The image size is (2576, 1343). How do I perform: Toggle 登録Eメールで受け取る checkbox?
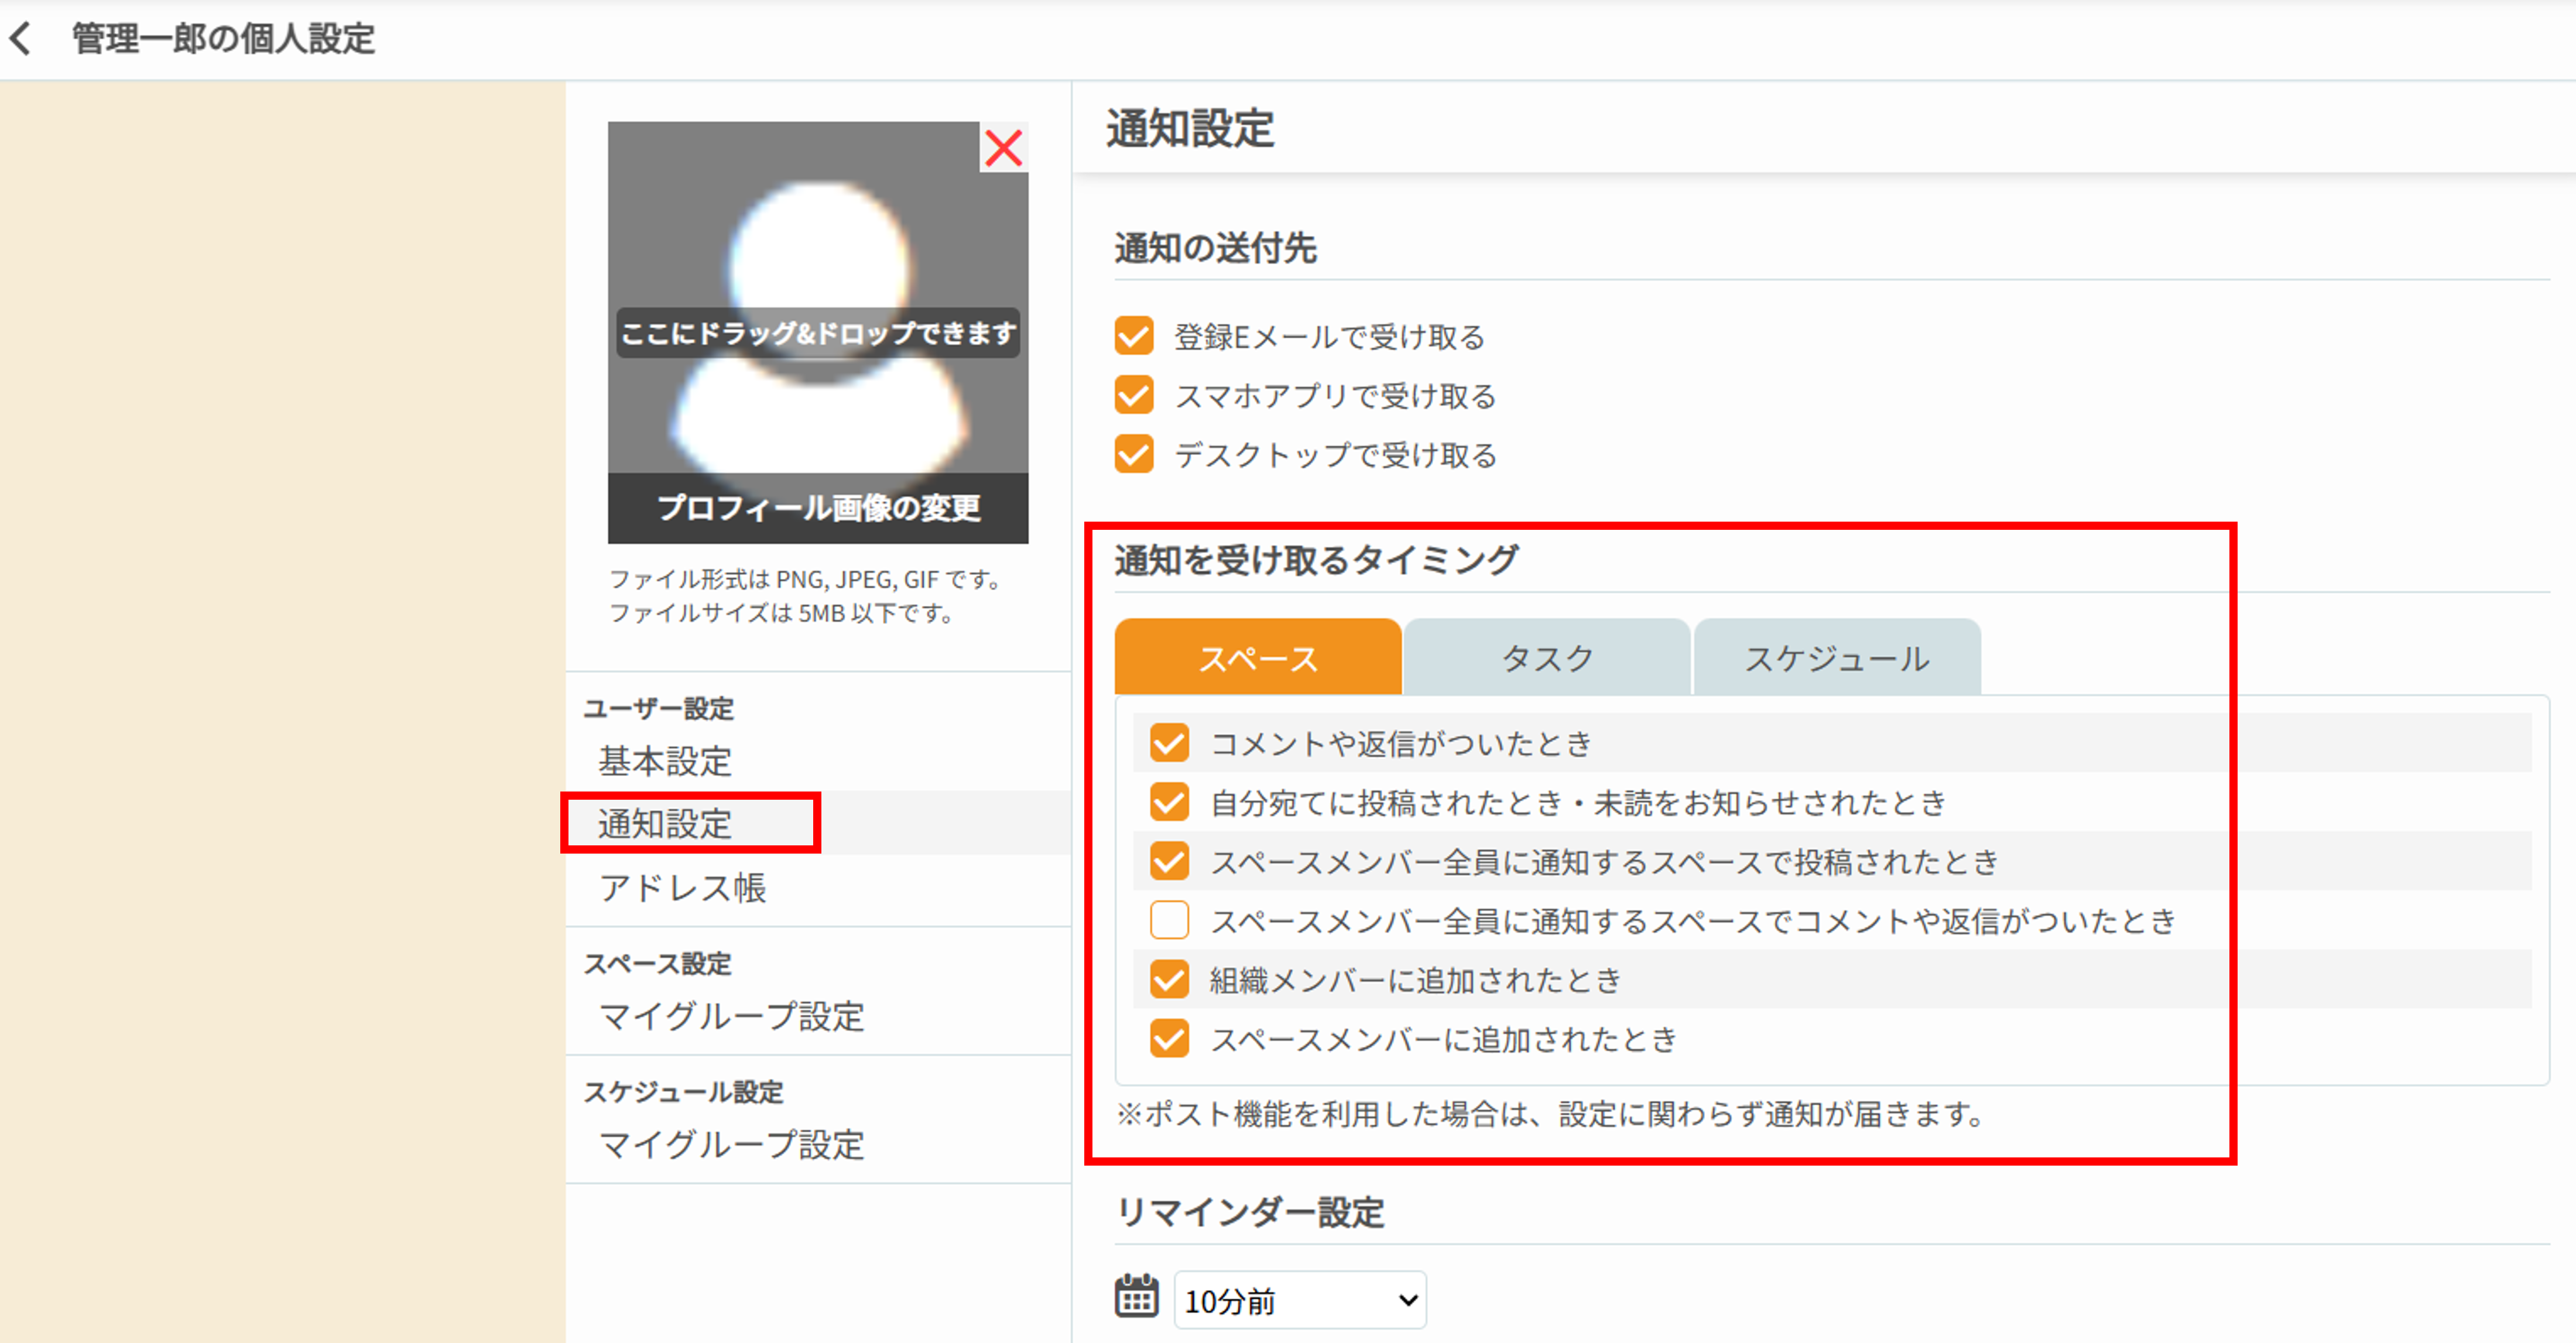coord(1134,336)
